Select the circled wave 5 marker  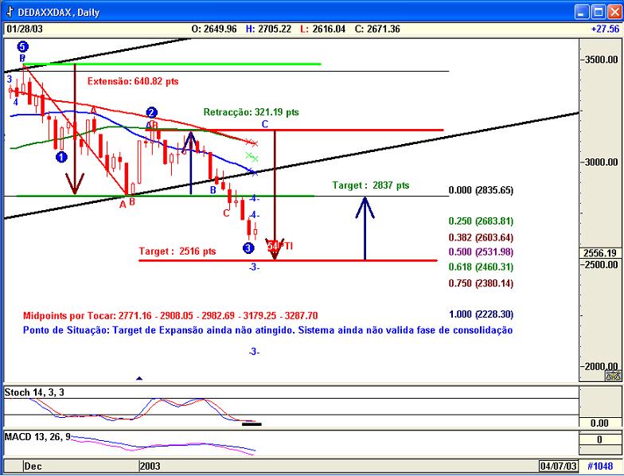(22, 47)
